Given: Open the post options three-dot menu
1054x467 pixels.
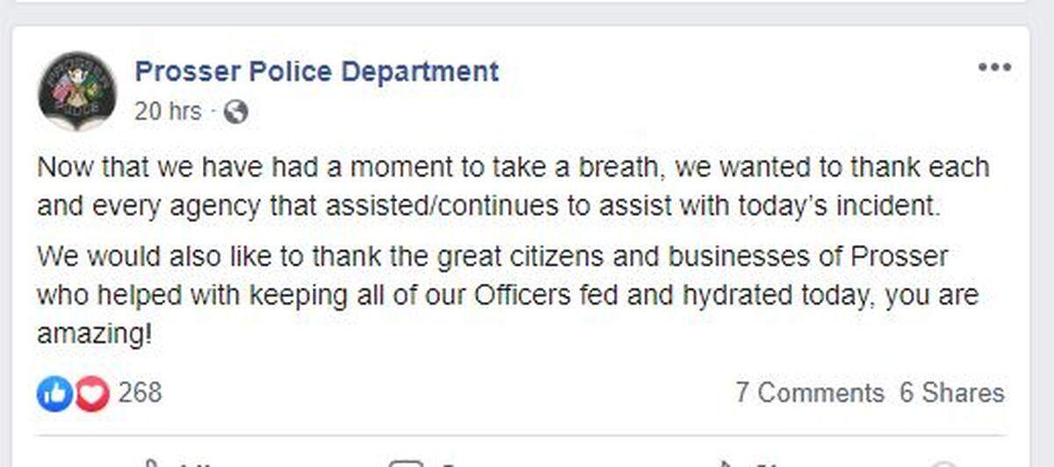Looking at the screenshot, I should [994, 68].
